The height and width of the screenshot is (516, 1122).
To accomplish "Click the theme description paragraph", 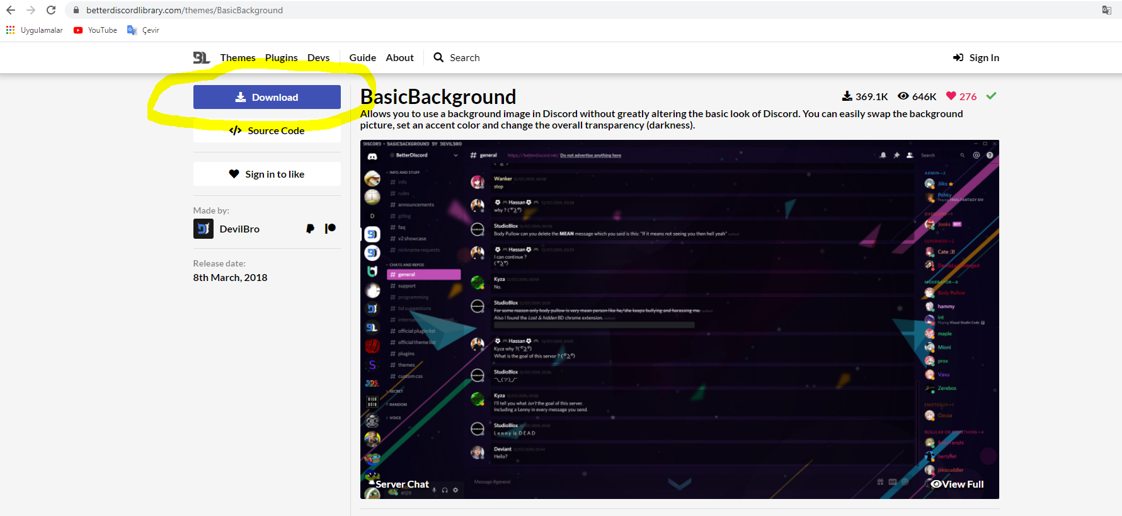I will [x=661, y=119].
